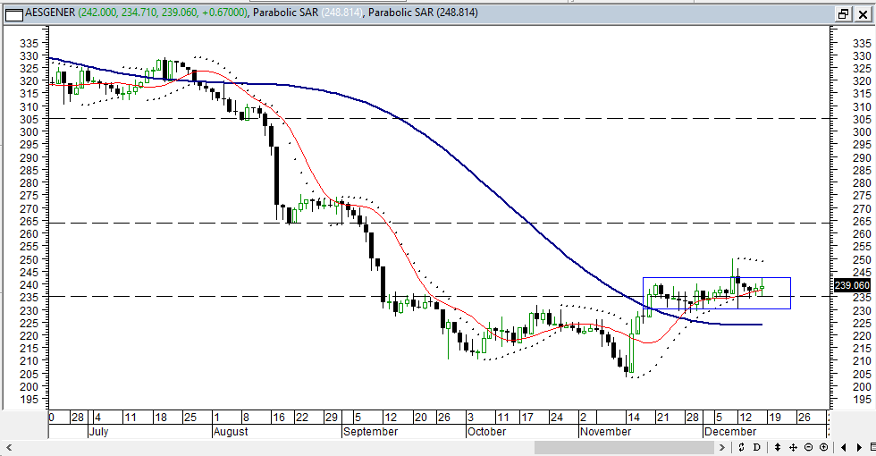Click the chart window icon beside AESGENER
Image resolution: width=876 pixels, height=456 pixels.
pos(14,14)
